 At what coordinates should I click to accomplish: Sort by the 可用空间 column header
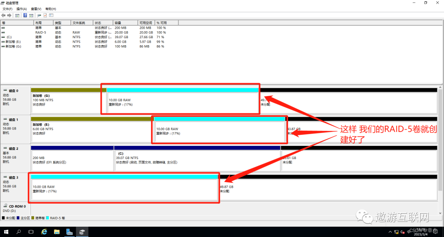[x=146, y=23]
